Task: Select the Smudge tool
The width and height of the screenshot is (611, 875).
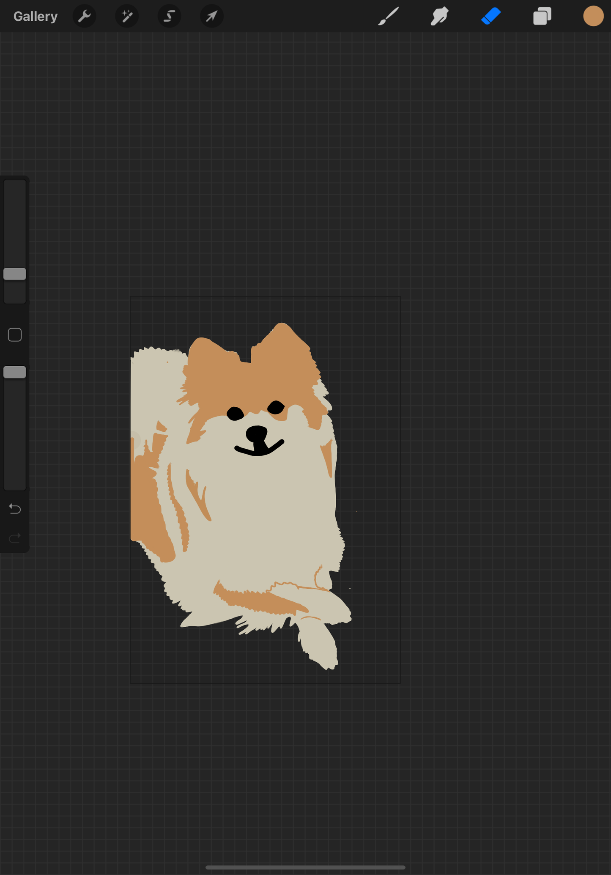Action: (x=439, y=16)
